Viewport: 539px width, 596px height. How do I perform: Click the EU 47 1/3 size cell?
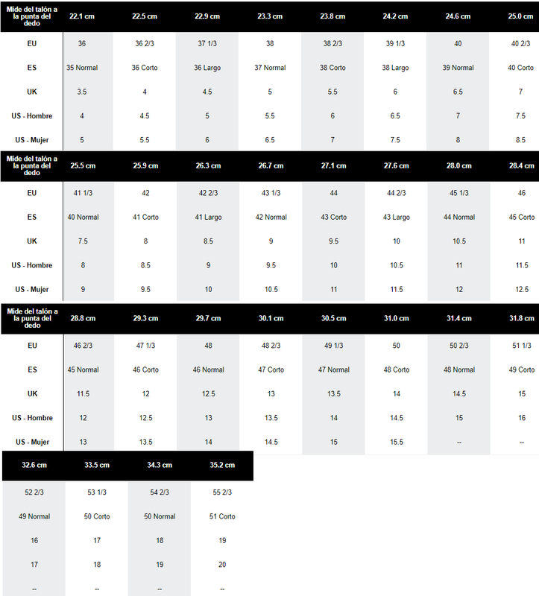click(x=145, y=346)
